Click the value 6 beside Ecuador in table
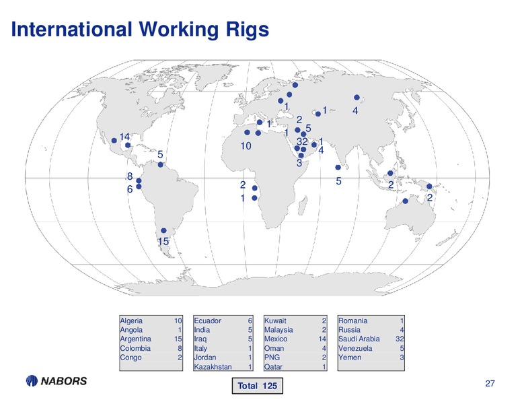This screenshot has width=522, height=404. tap(250, 321)
